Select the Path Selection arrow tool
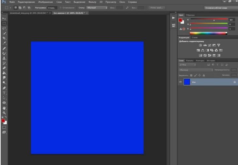The height and width of the screenshot is (165, 238). click(4, 98)
